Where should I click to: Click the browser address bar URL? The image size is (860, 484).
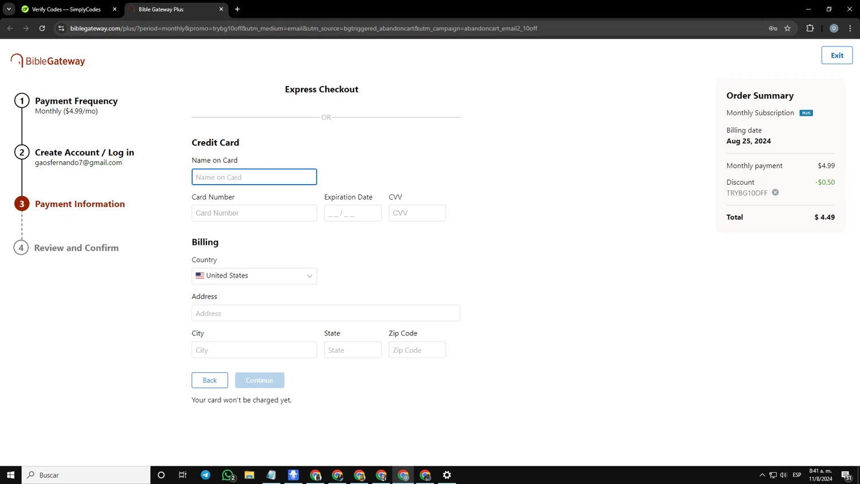pos(303,28)
